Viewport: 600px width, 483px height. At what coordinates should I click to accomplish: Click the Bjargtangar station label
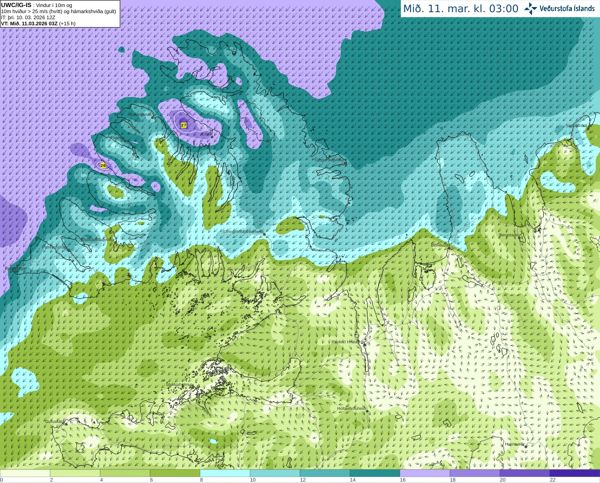pyautogui.click(x=15, y=268)
